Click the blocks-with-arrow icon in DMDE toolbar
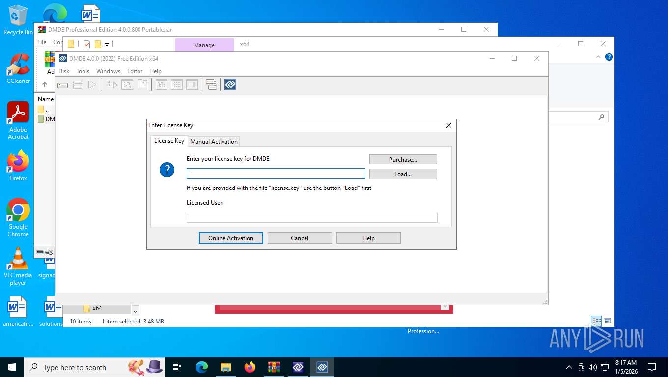Viewport: 668px width, 377px height. coord(112,85)
